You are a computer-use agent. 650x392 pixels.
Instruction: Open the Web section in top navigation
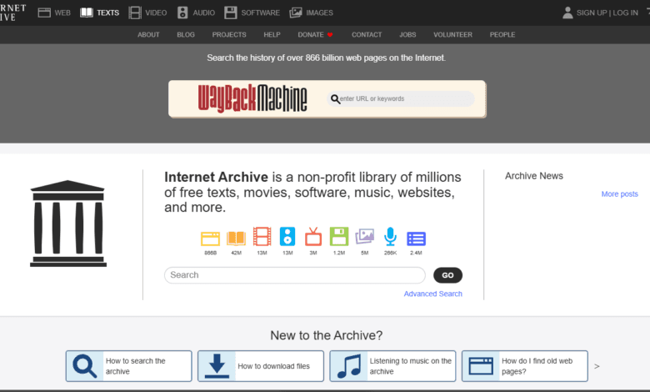54,13
